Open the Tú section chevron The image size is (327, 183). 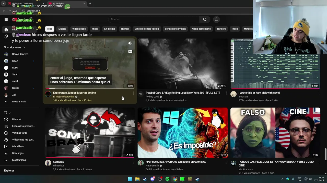pos(10,113)
